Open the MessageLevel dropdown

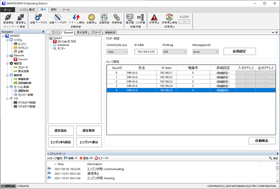tap(205, 52)
